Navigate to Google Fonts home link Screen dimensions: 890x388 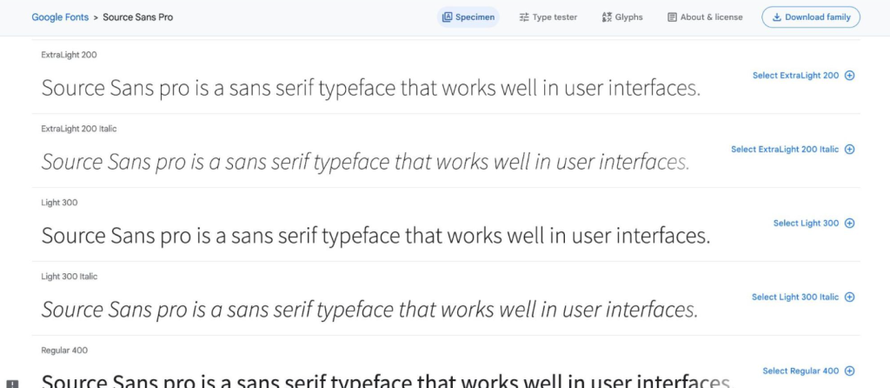click(x=60, y=17)
